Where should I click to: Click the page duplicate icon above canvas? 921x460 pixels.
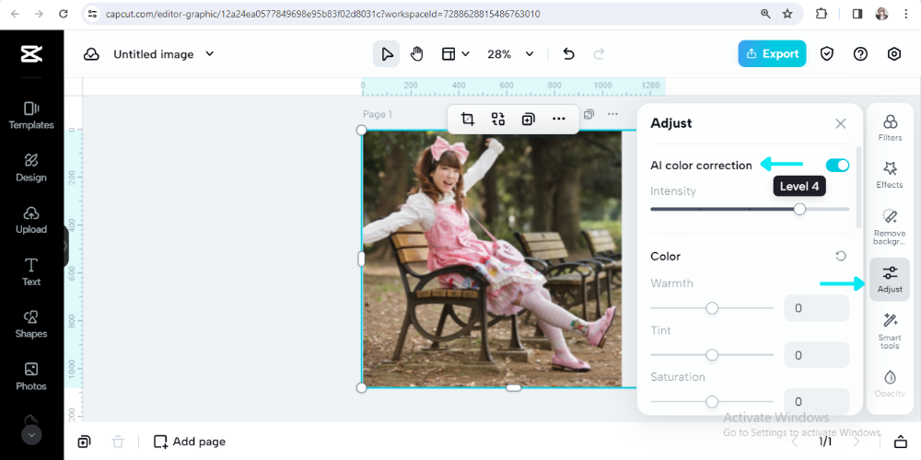pos(589,114)
